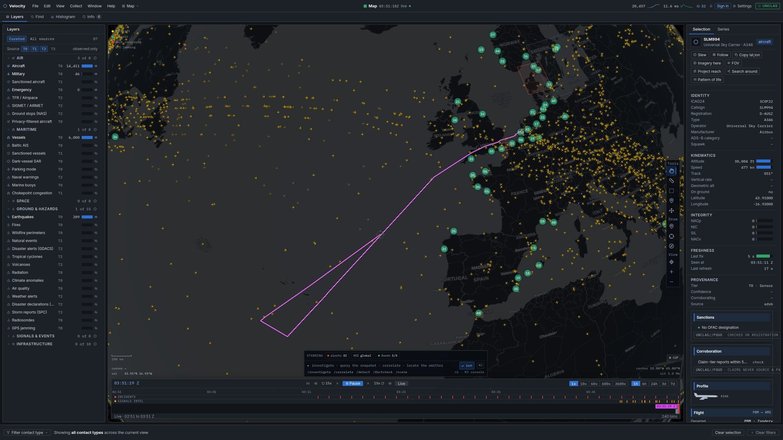
Task: Open Filter contact type dropdown
Action: point(27,433)
